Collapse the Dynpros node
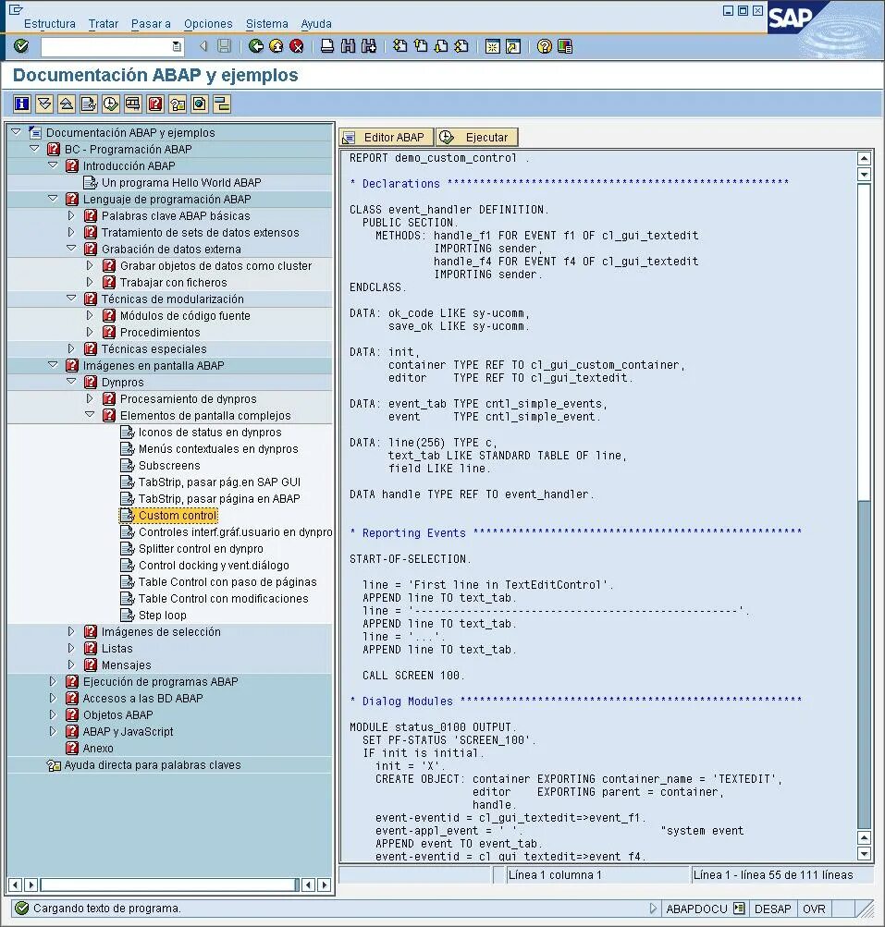The image size is (885, 927). (71, 382)
